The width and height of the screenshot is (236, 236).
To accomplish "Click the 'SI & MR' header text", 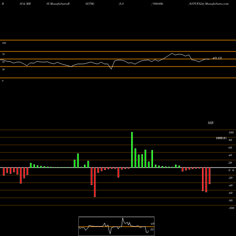I will pos(25,4).
